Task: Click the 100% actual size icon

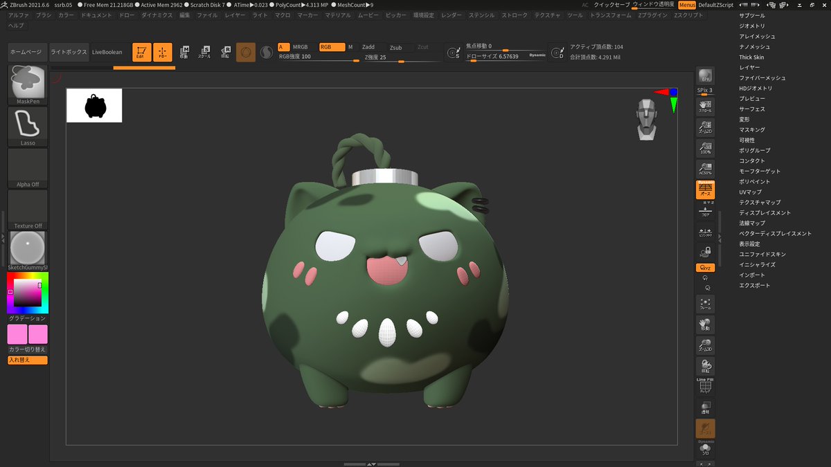Action: (x=706, y=147)
